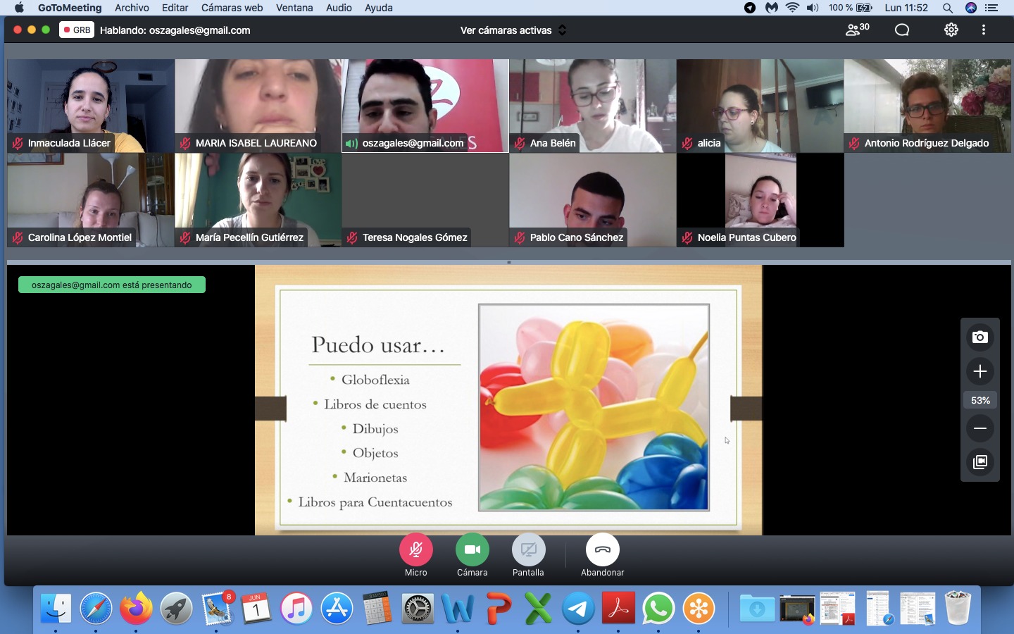Click the GRB recording indicator
Viewport: 1014px width, 634px height.
click(x=77, y=30)
